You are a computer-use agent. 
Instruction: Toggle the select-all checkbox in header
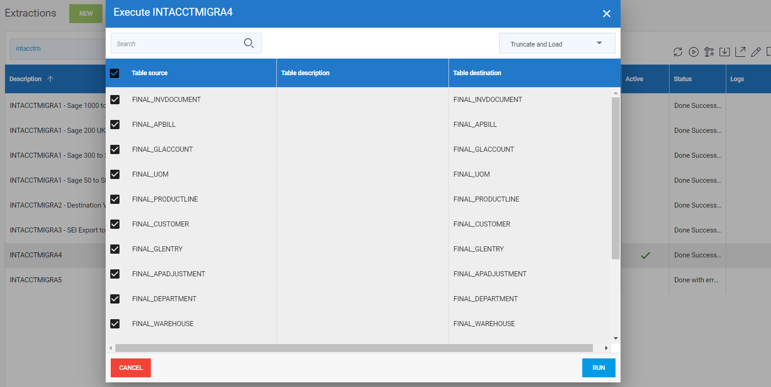[115, 73]
